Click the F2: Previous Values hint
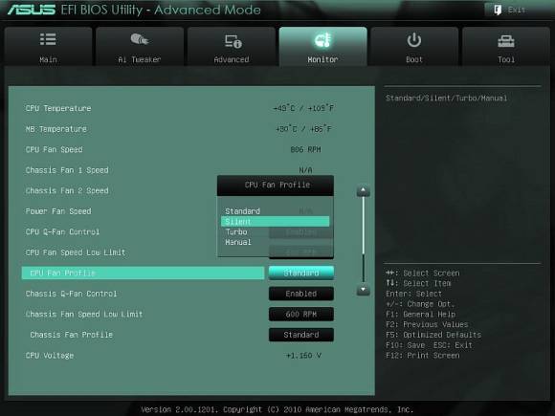The width and height of the screenshot is (555, 416). coord(427,324)
